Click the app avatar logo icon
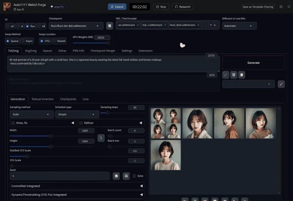Image resolution: width=293 pixels, height=201 pixels. 7,7
